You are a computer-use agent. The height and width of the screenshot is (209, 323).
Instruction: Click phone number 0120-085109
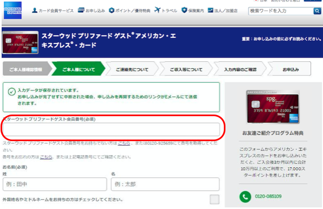pyautogui.click(x=268, y=196)
